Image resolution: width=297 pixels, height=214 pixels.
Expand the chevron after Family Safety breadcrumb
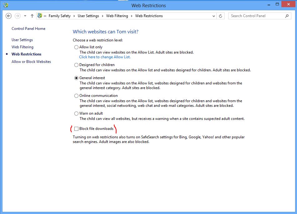click(x=74, y=16)
